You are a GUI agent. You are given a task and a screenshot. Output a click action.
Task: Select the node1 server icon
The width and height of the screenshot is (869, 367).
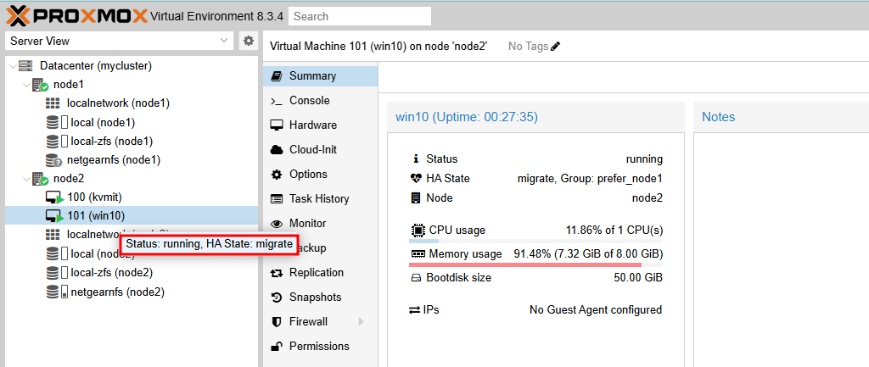[x=40, y=85]
